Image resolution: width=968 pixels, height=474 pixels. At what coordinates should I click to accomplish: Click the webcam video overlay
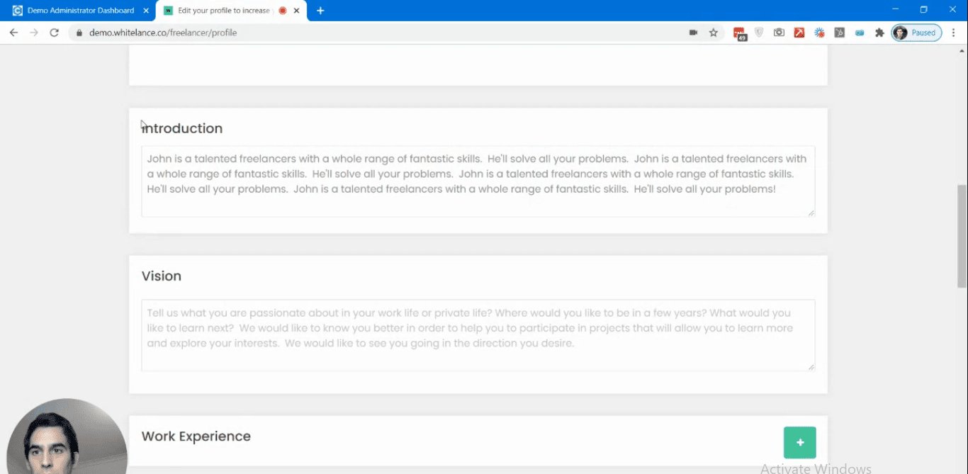(x=67, y=436)
